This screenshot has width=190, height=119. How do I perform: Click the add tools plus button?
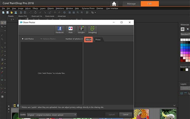coord(2,97)
